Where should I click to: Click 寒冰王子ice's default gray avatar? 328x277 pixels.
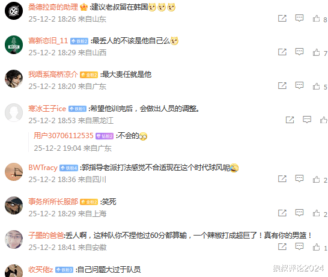[x=14, y=112]
